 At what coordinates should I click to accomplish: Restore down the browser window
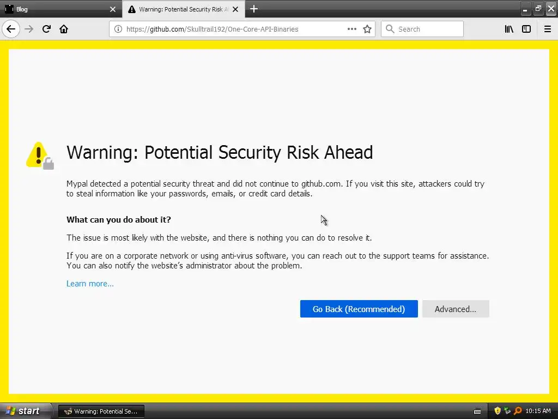tap(538, 9)
